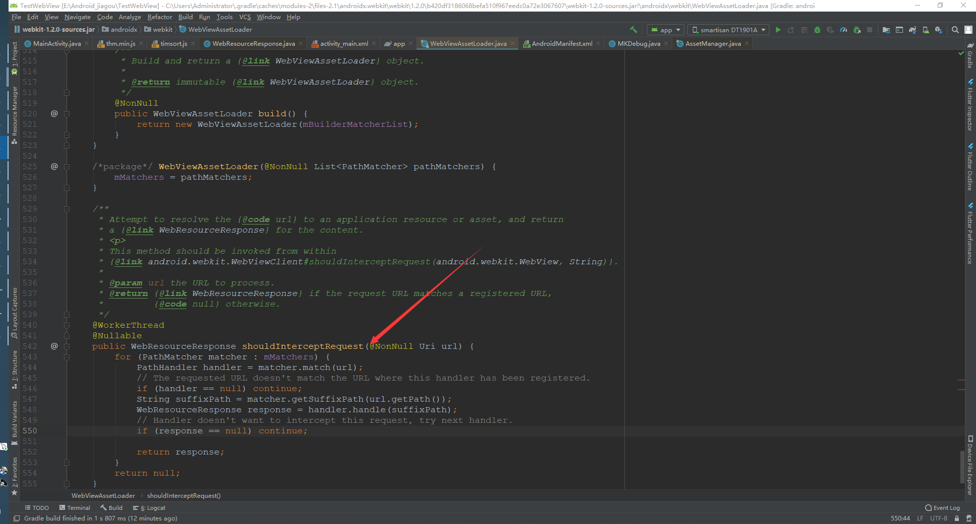Toggle the Project tool window
The image size is (976, 524).
pos(15,58)
